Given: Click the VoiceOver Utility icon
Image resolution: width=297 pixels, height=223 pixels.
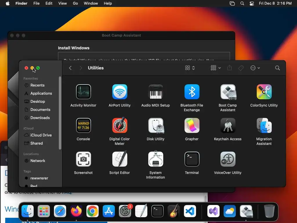Looking at the screenshot, I should [x=228, y=159].
